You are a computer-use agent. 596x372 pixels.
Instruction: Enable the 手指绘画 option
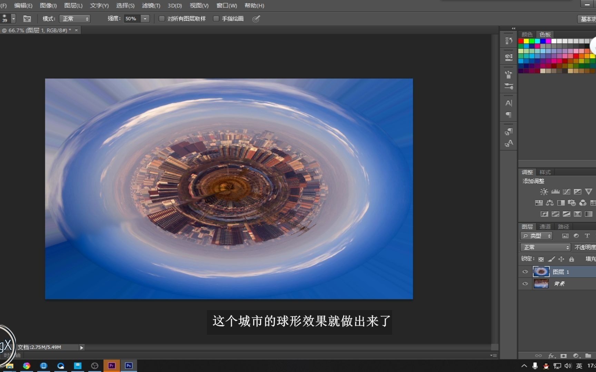pyautogui.click(x=216, y=19)
